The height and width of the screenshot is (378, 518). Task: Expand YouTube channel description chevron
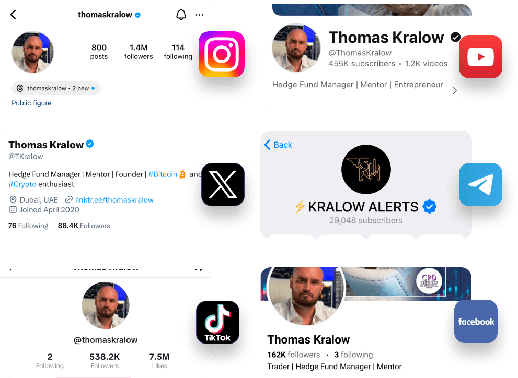click(x=455, y=91)
